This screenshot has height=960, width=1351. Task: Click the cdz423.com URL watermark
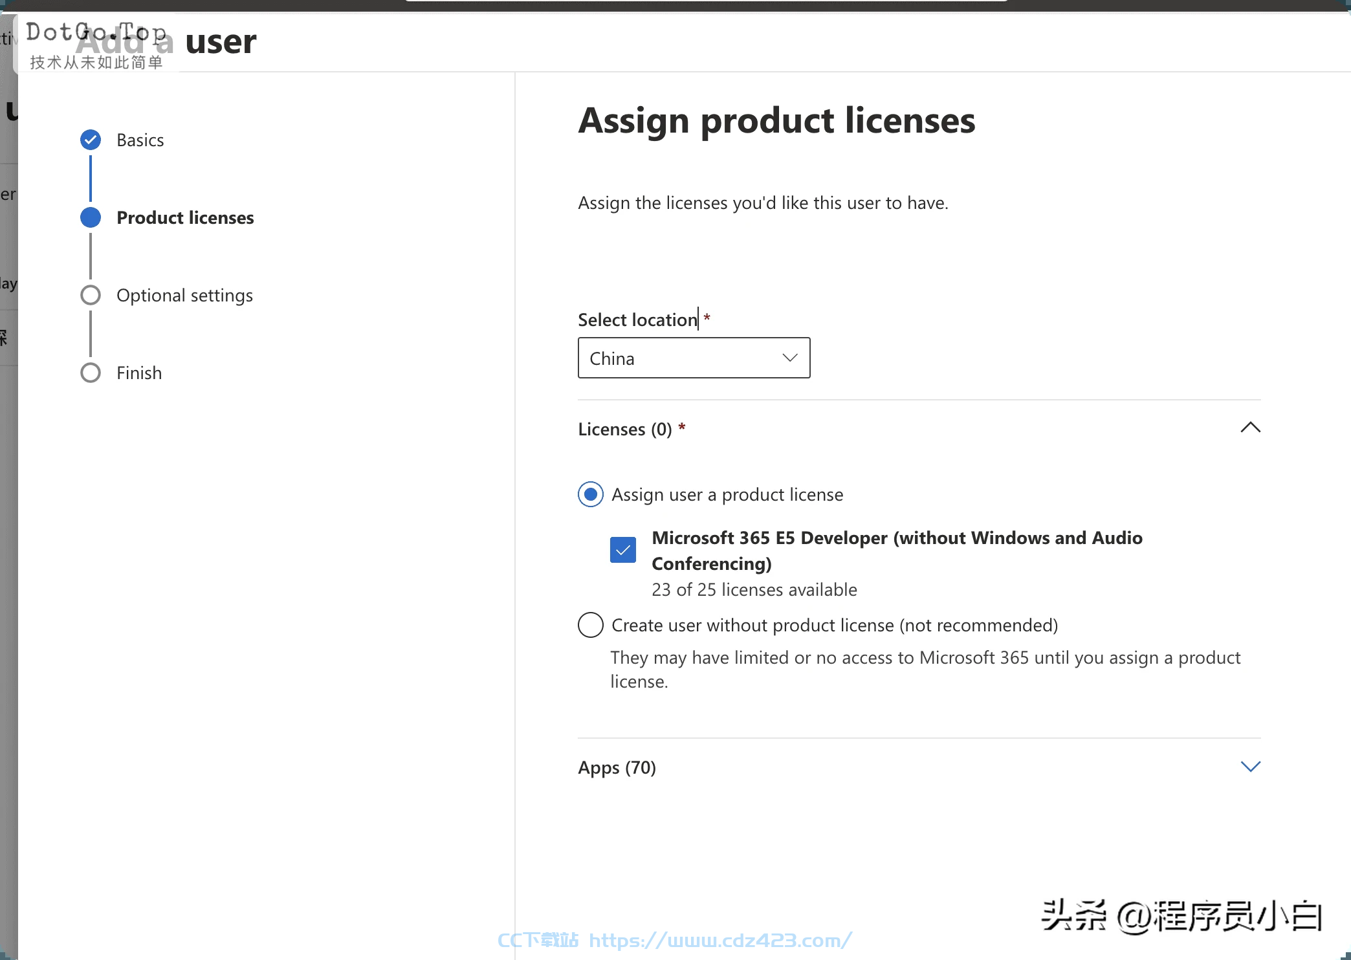pos(721,940)
